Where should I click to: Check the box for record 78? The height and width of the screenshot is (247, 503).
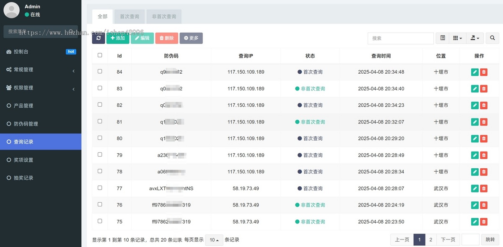100,171
